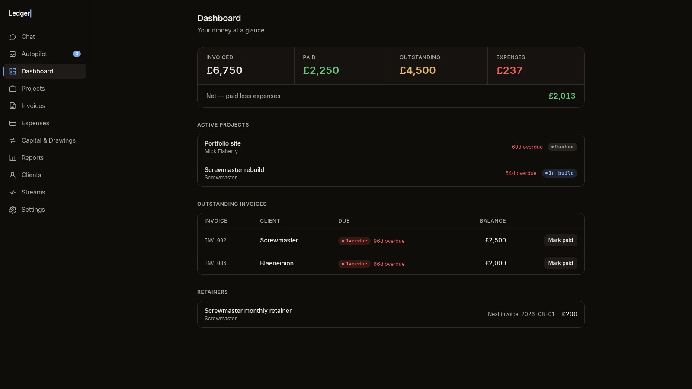Click the Invoices document icon

click(x=13, y=106)
